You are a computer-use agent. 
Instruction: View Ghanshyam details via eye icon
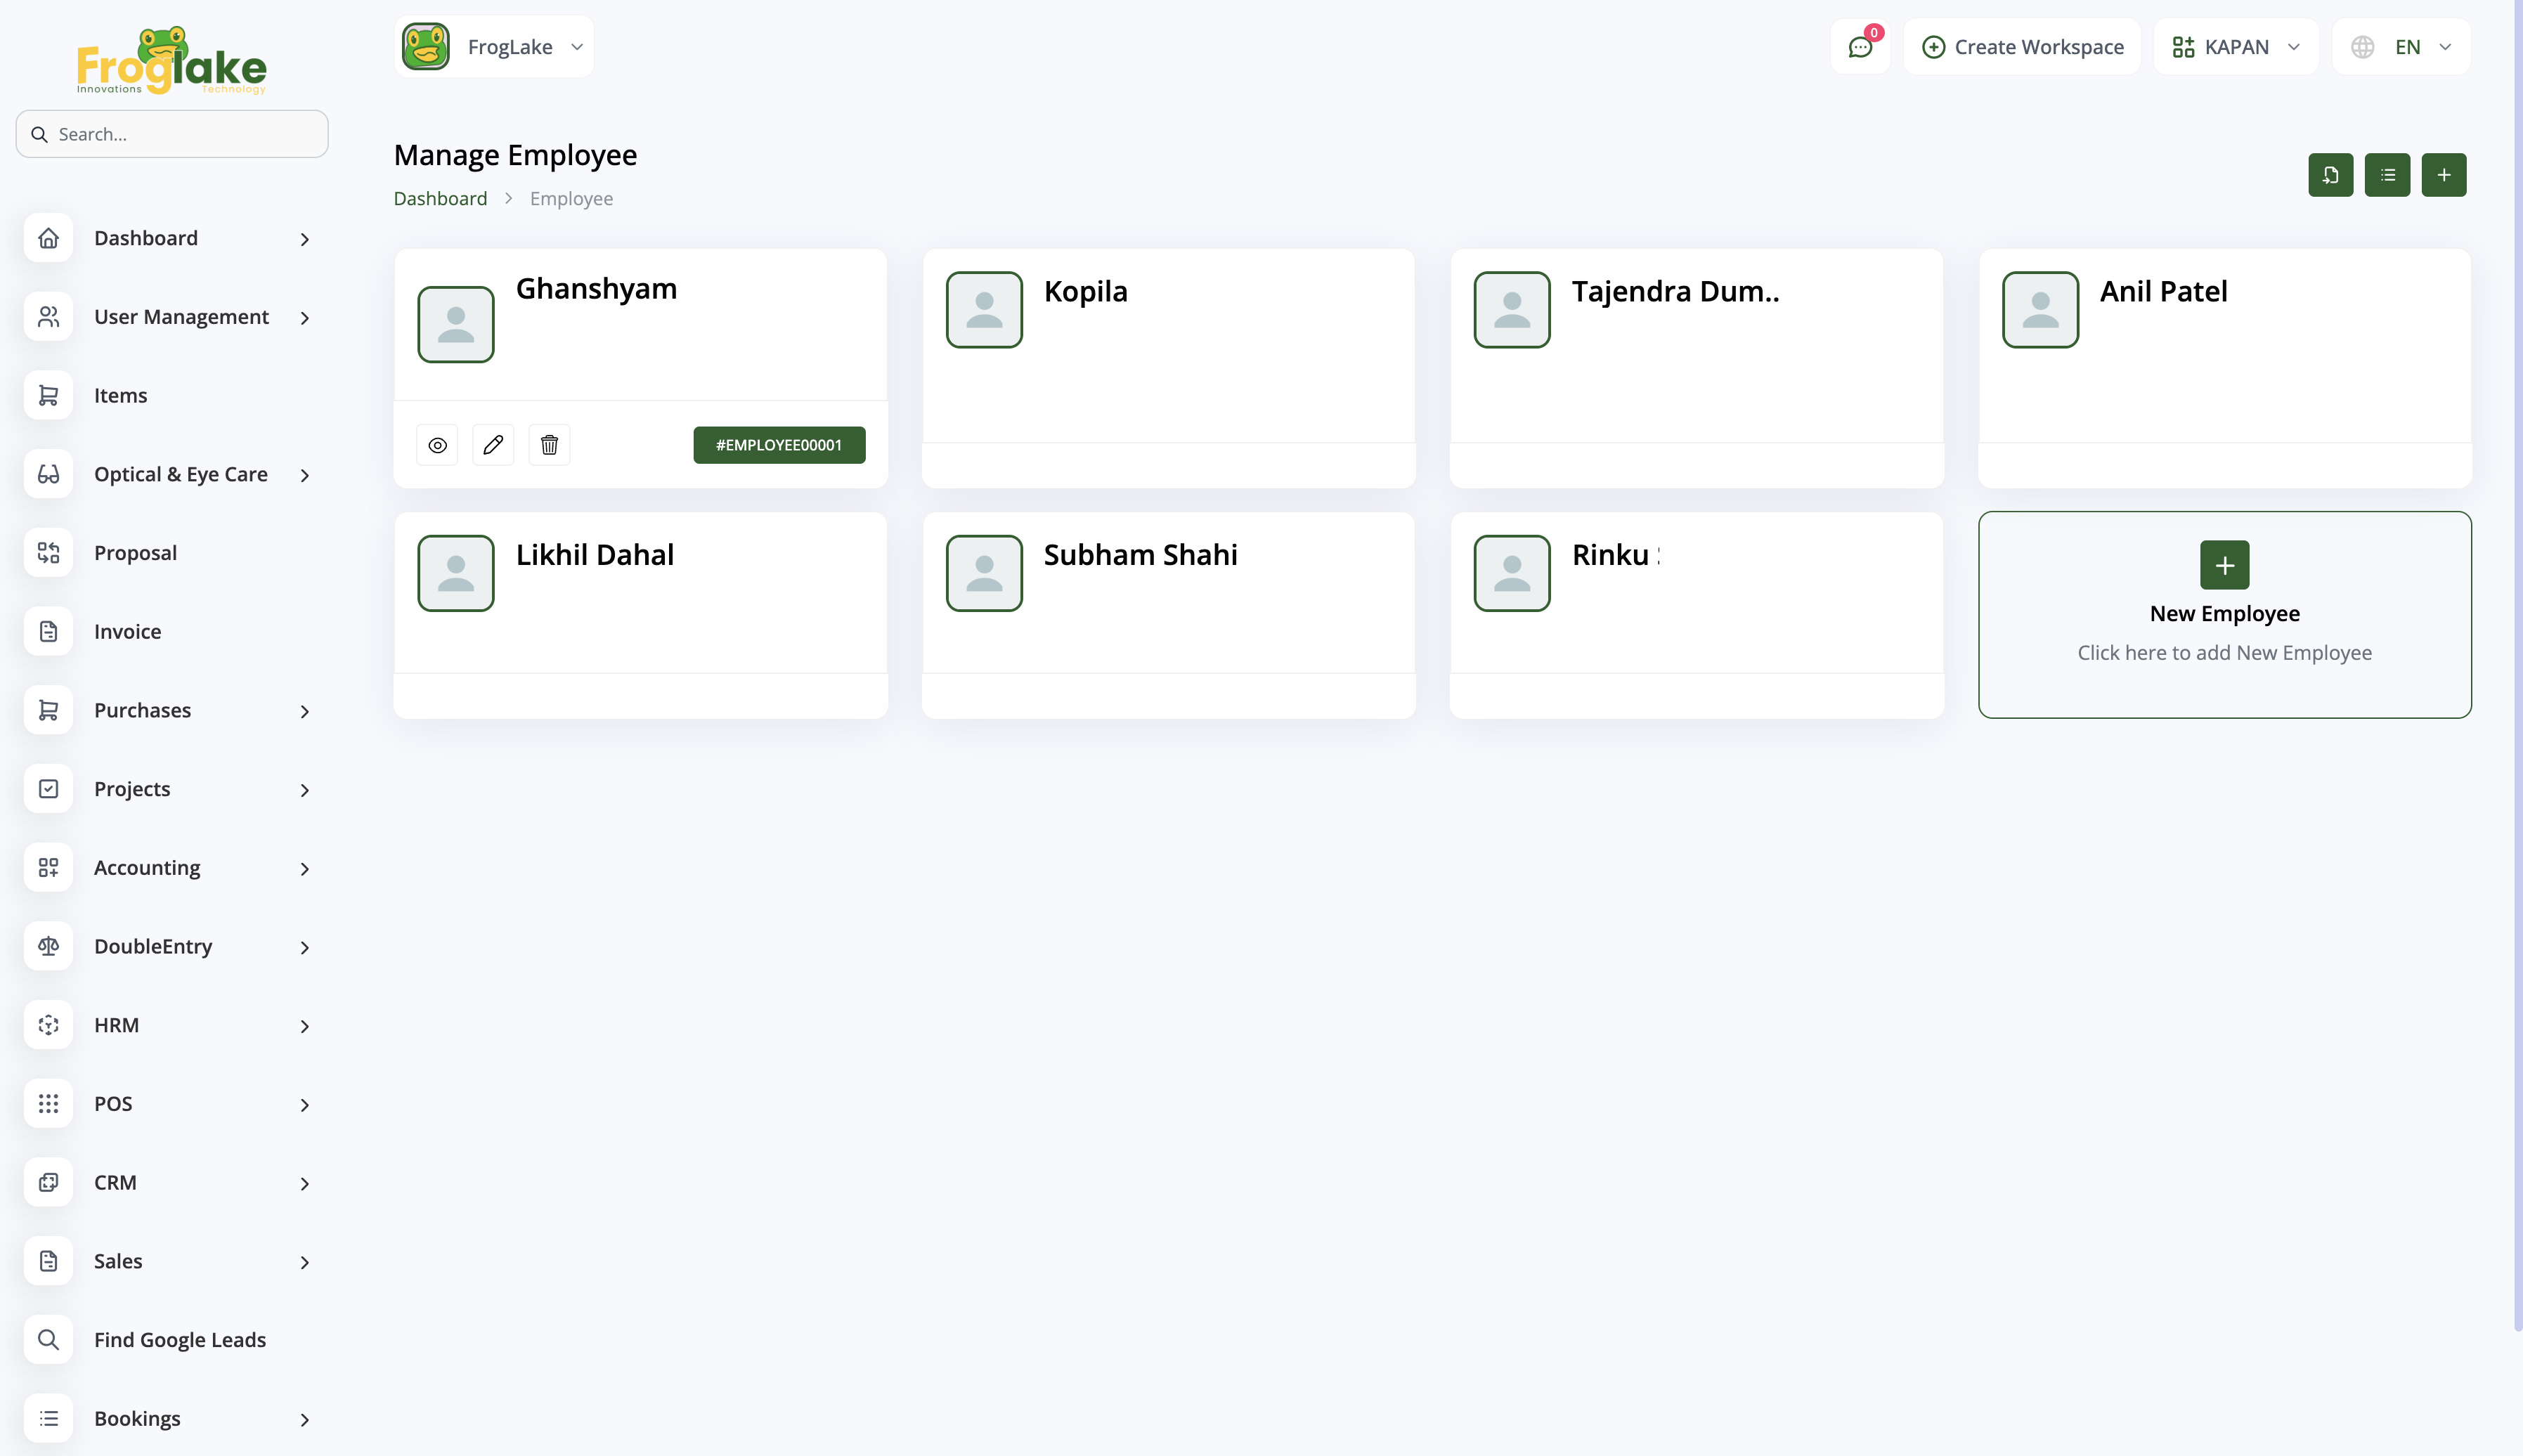coord(437,445)
